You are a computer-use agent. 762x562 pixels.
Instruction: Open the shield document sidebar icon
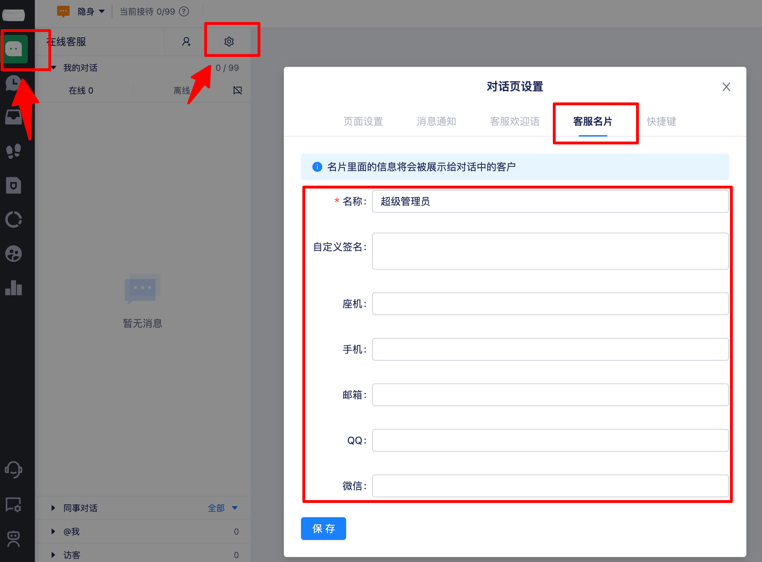(x=14, y=185)
